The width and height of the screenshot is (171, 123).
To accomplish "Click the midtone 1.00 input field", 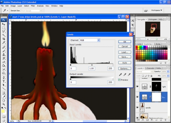I will [x=91, y=68].
